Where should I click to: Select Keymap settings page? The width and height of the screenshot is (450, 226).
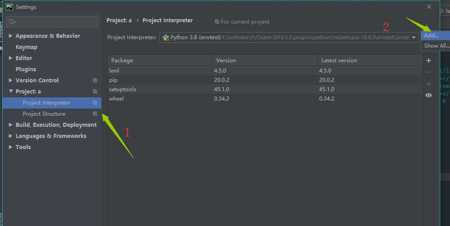[x=26, y=47]
